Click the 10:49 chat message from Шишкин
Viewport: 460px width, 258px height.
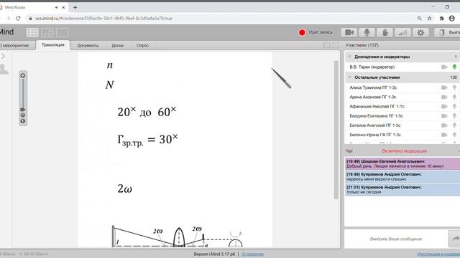[402, 163]
